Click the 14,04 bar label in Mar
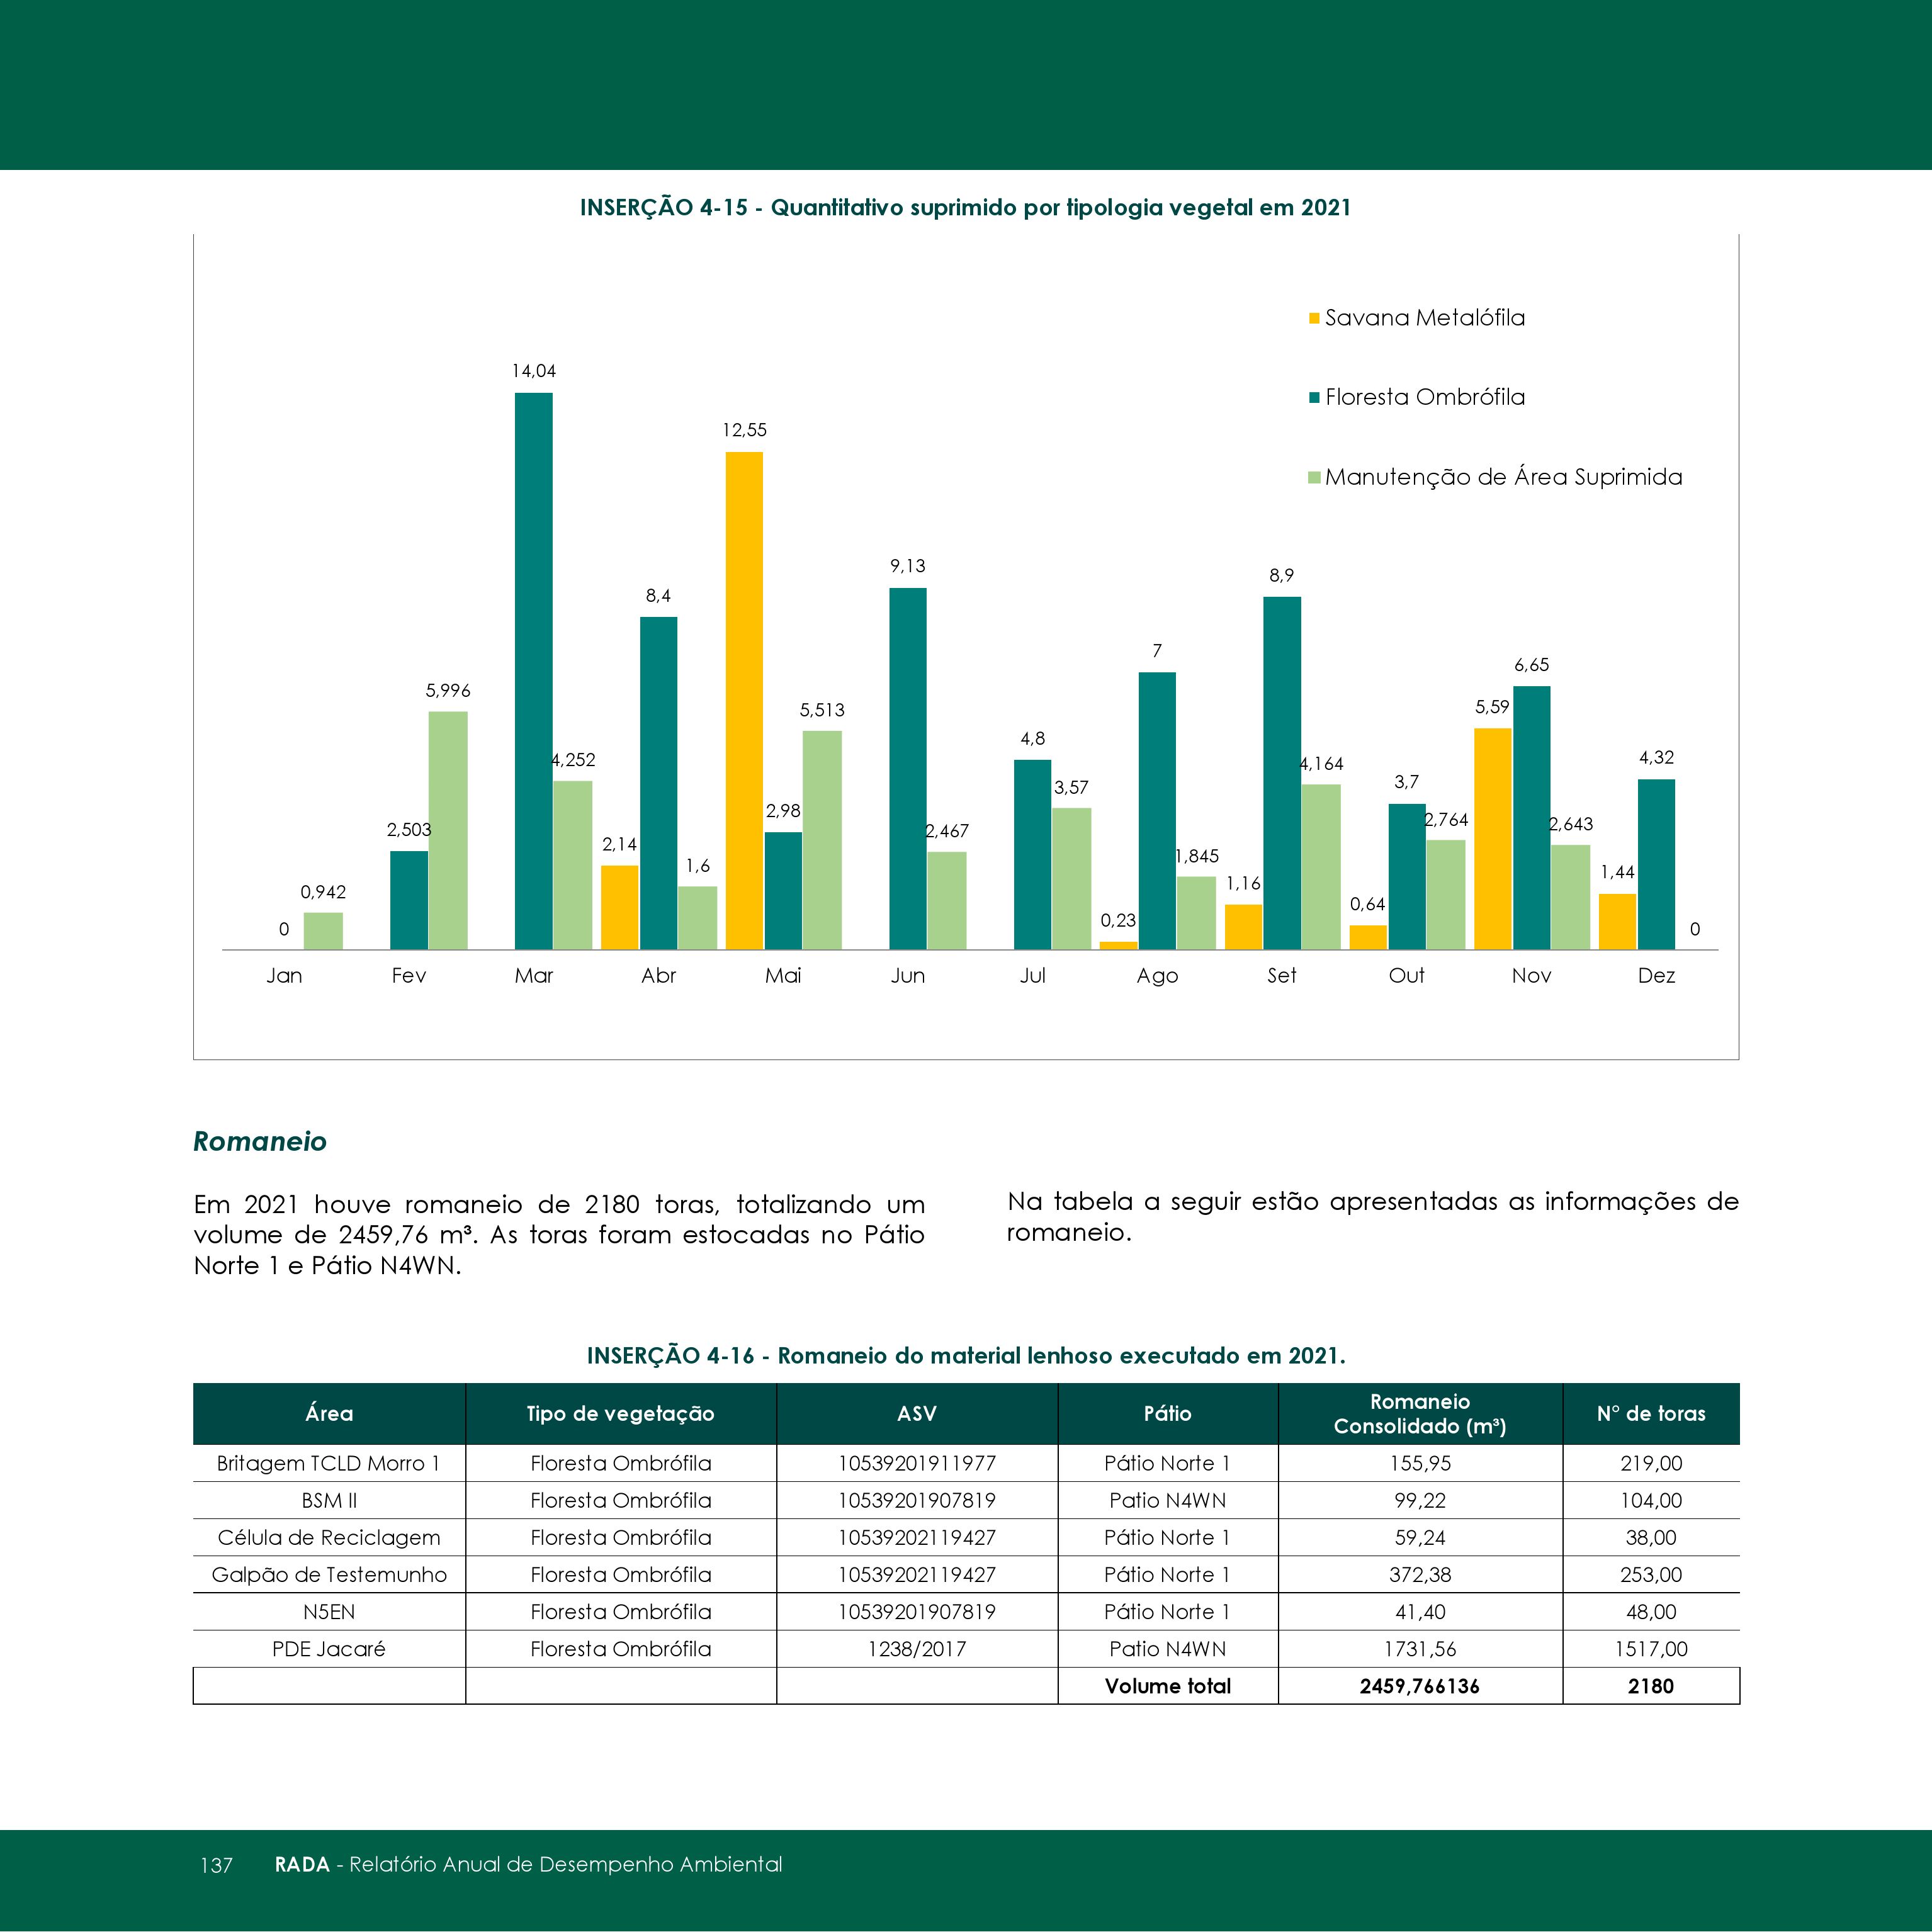The height and width of the screenshot is (1932, 1932). (x=534, y=371)
